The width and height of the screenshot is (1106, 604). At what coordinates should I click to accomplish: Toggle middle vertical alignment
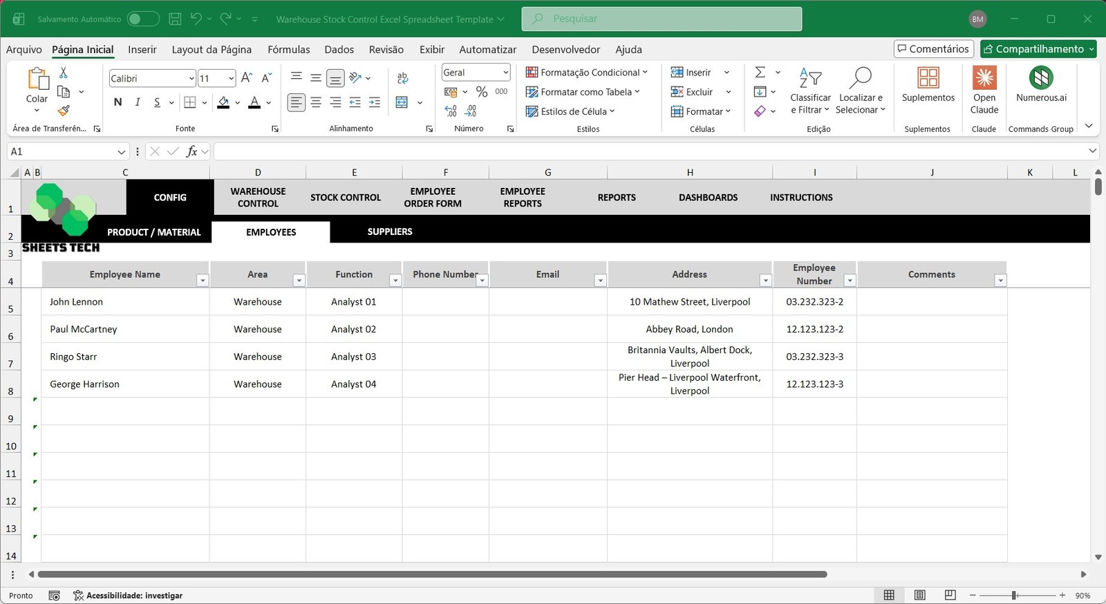(x=316, y=78)
